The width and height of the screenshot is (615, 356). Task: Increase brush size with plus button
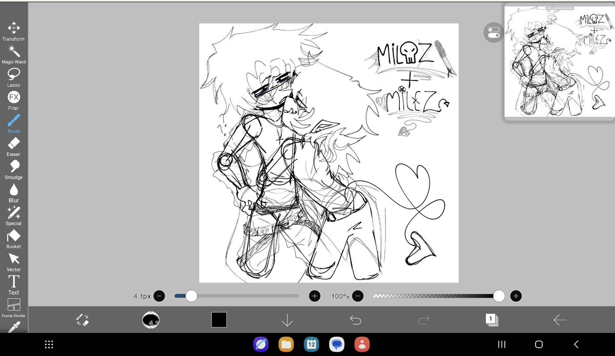tap(315, 296)
